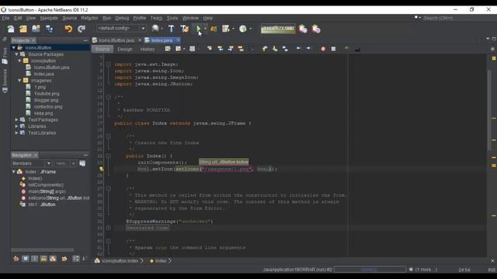Click the lightbulb hint icon in gutter
The image size is (497, 279).
click(x=102, y=169)
